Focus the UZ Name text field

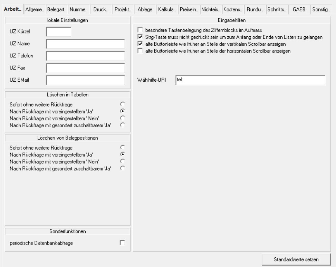86,44
